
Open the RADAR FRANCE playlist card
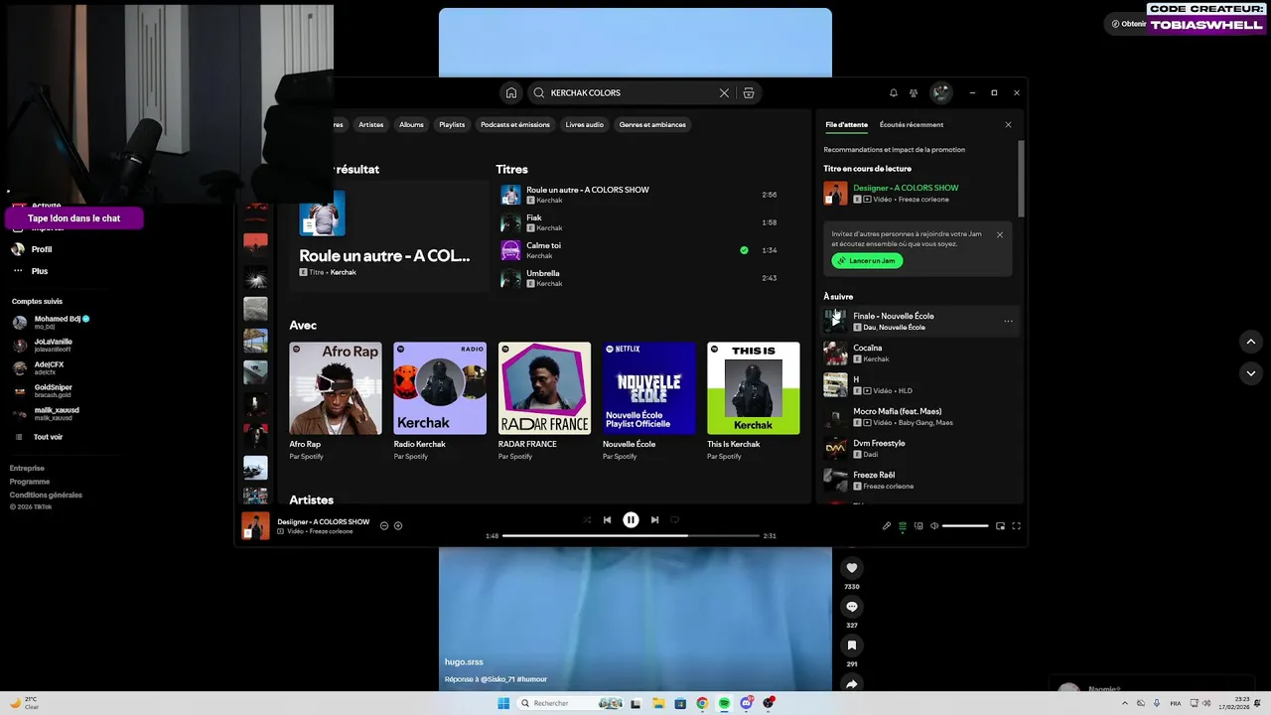tap(544, 400)
